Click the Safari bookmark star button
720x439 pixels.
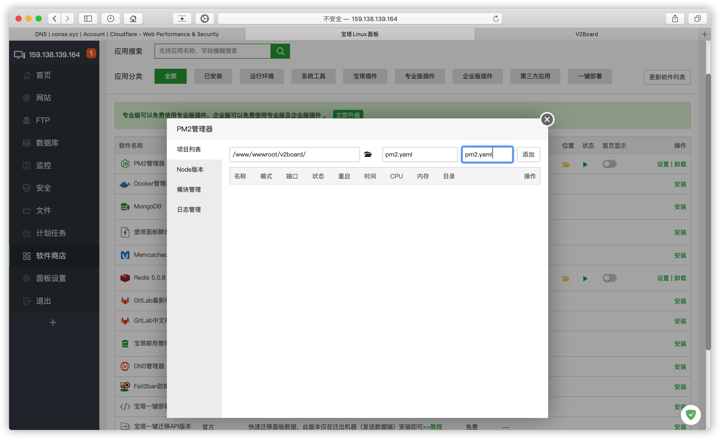[x=182, y=19]
